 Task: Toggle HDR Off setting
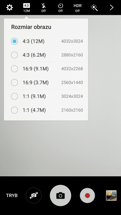point(77,8)
